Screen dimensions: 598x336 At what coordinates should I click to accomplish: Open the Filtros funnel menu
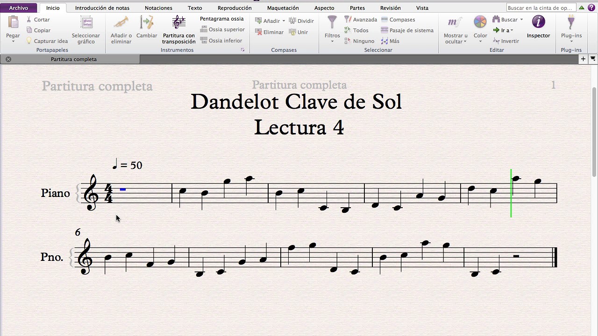332,29
